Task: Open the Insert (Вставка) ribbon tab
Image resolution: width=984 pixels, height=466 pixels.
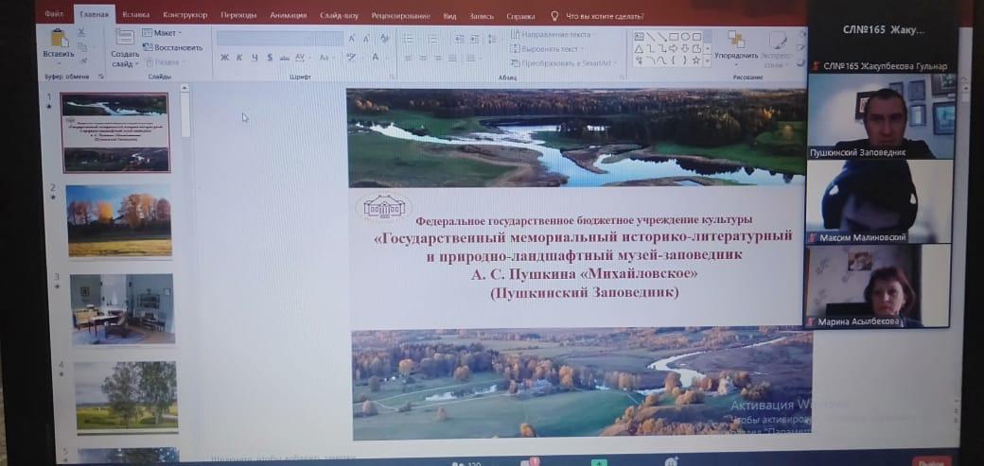Action: [135, 16]
